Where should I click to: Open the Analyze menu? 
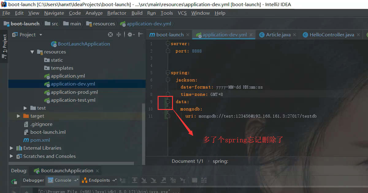tap(94, 13)
